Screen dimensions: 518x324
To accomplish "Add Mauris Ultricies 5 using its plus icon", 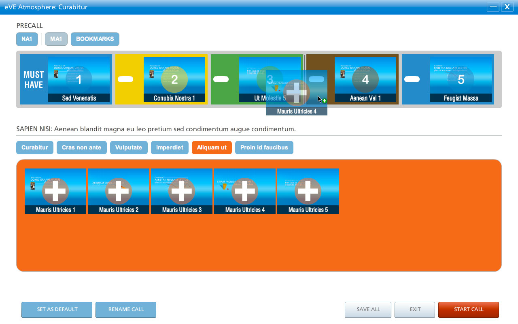I will [x=308, y=191].
